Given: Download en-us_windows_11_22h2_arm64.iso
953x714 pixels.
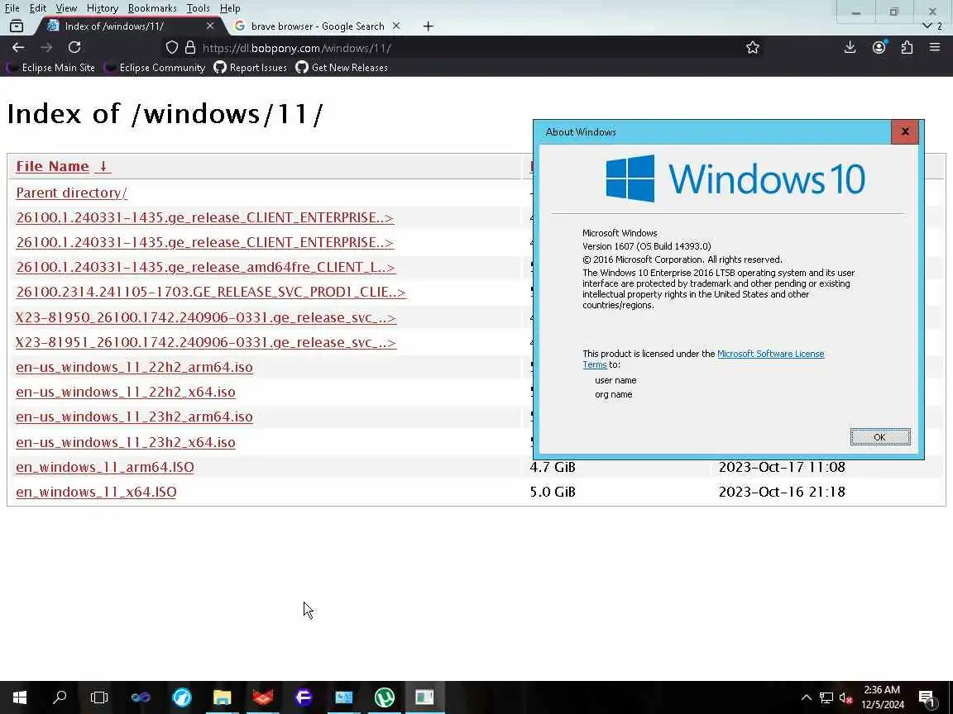Looking at the screenshot, I should pyautogui.click(x=134, y=367).
